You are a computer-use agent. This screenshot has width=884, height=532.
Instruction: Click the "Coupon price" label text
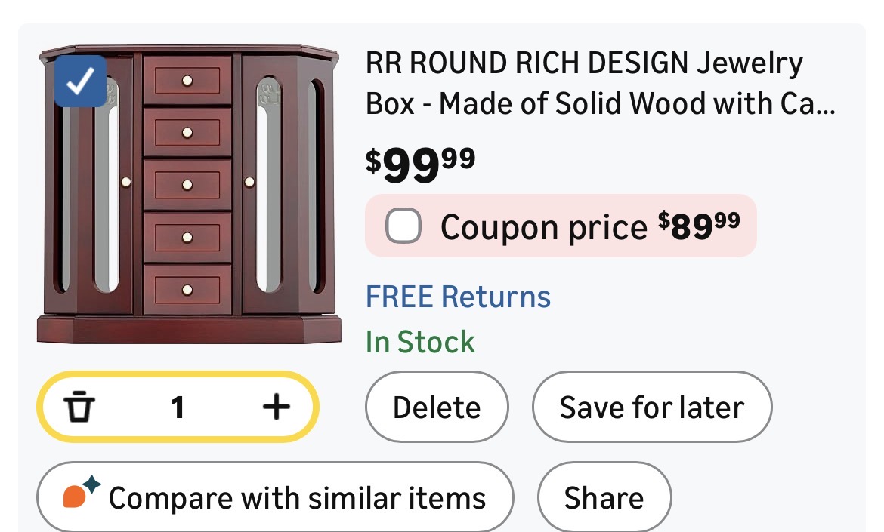(544, 226)
